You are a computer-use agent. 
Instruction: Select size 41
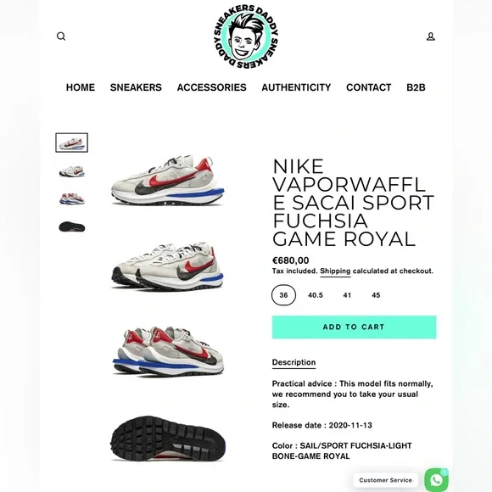click(347, 295)
